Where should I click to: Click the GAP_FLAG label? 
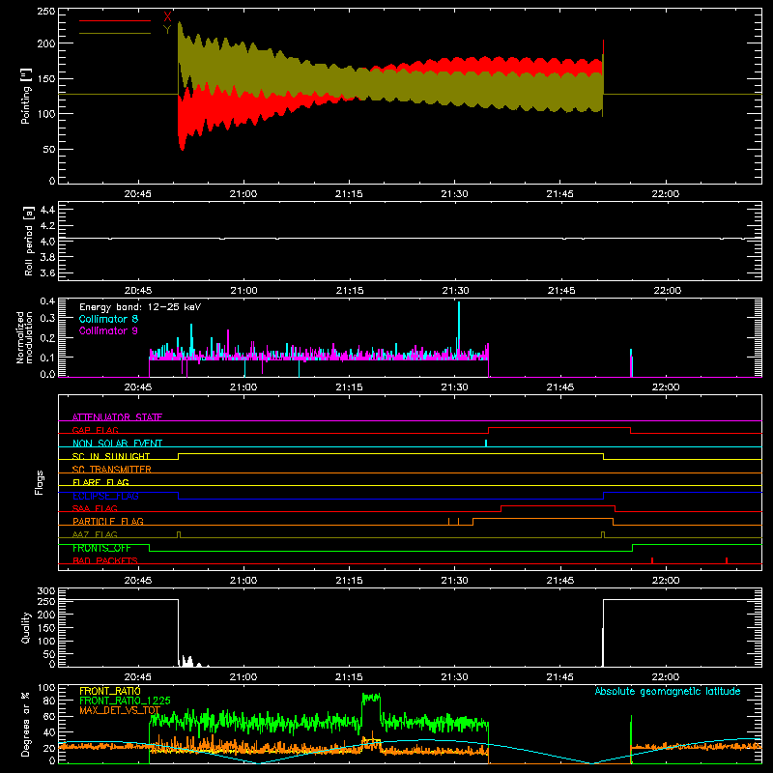[95, 430]
